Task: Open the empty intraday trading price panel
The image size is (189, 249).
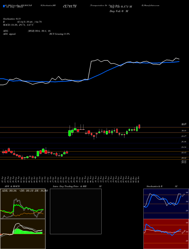Action: (76, 211)
